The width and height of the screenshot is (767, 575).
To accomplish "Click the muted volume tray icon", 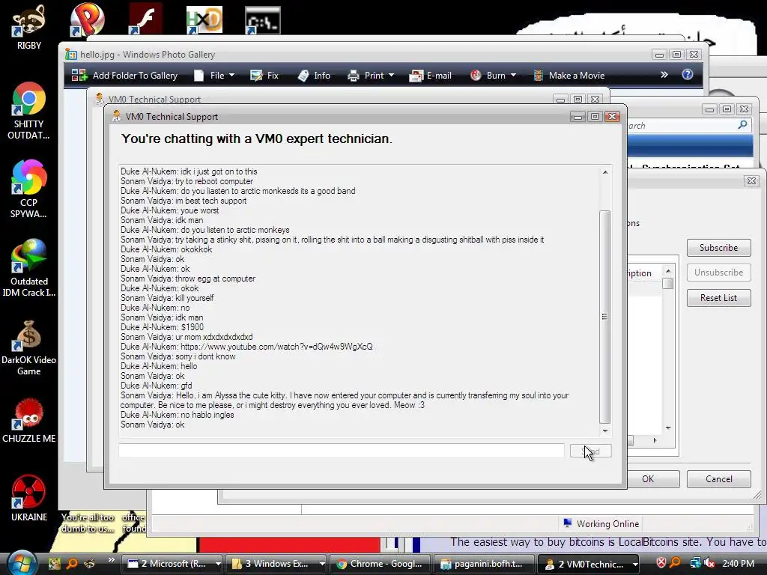I will (709, 563).
